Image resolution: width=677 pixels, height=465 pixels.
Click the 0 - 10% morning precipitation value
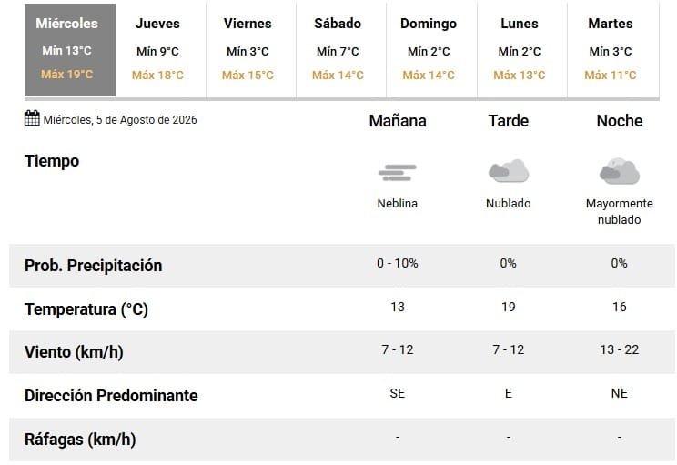tap(398, 263)
